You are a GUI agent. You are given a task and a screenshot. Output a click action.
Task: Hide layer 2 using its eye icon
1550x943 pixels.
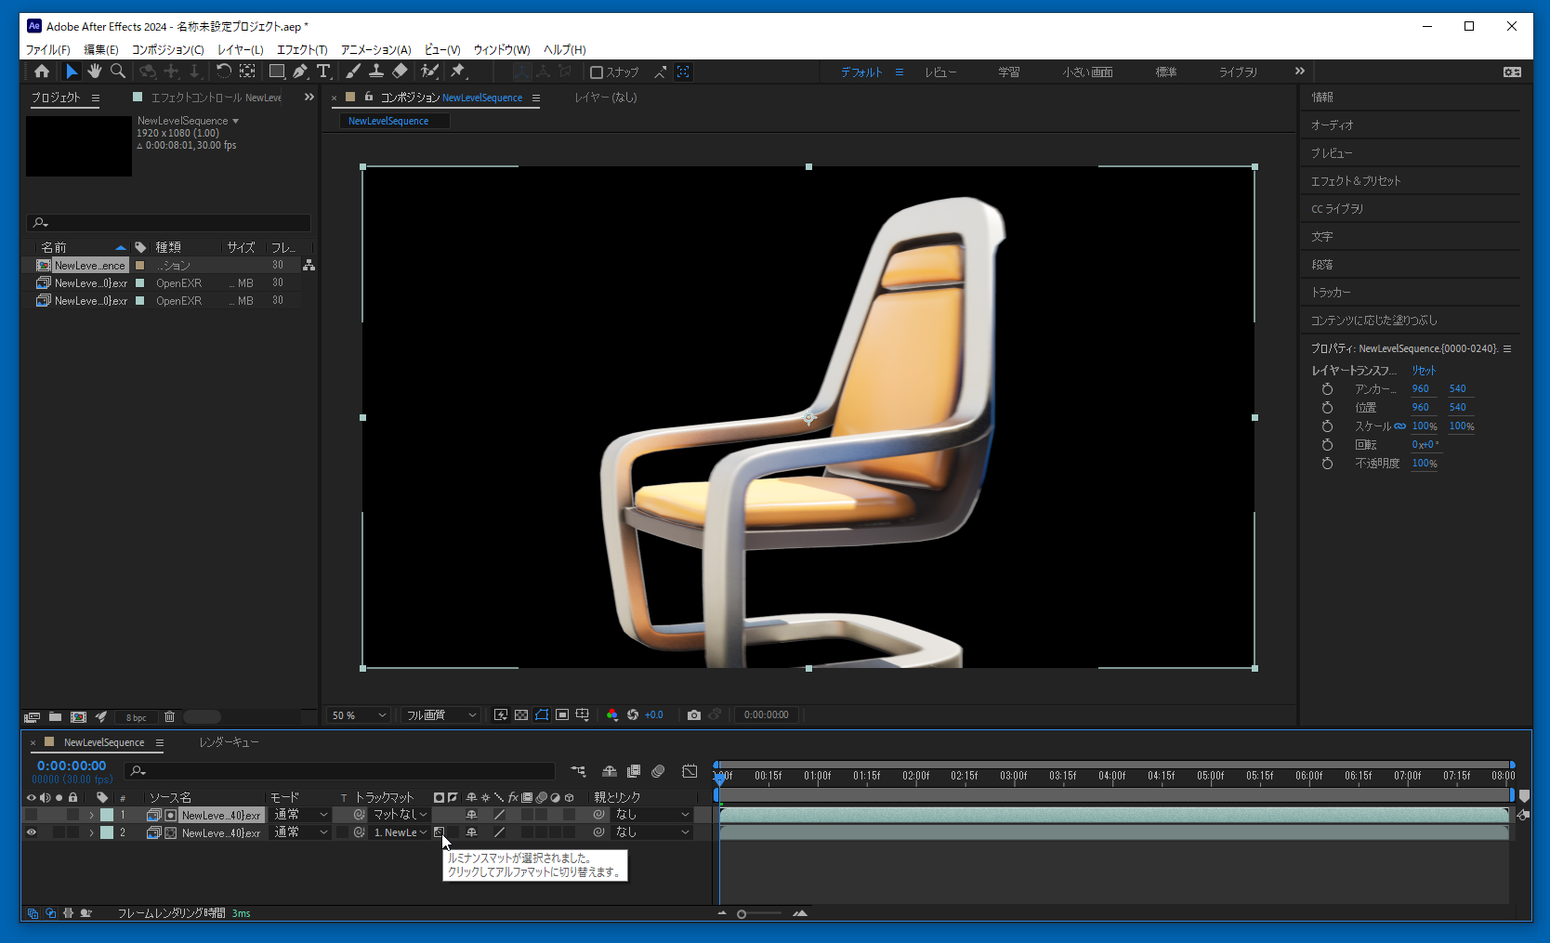[32, 832]
